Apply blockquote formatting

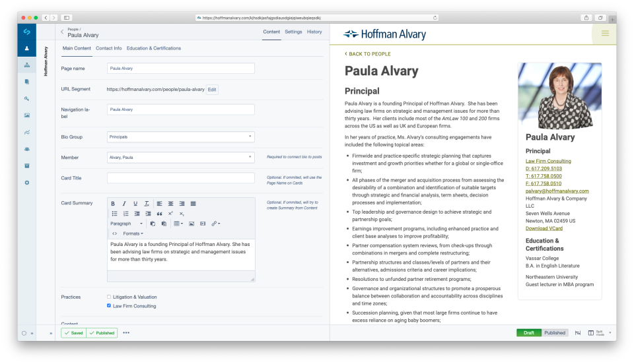[159, 214]
